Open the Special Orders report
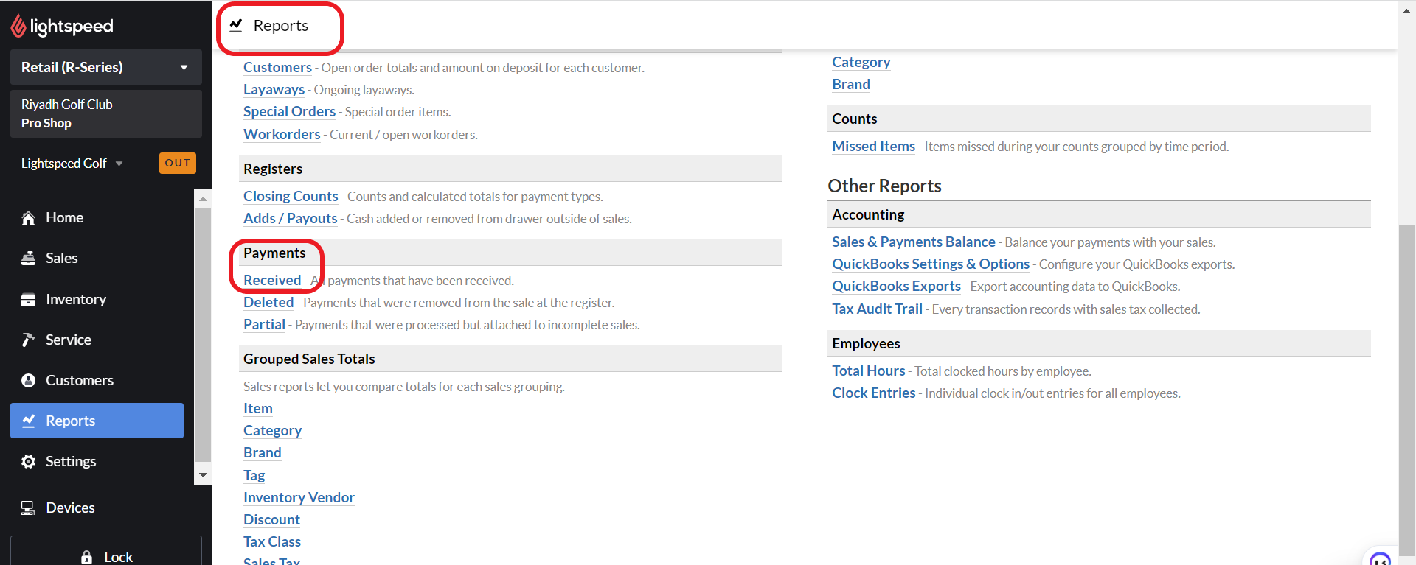Screen dimensions: 1416x565 pos(289,112)
